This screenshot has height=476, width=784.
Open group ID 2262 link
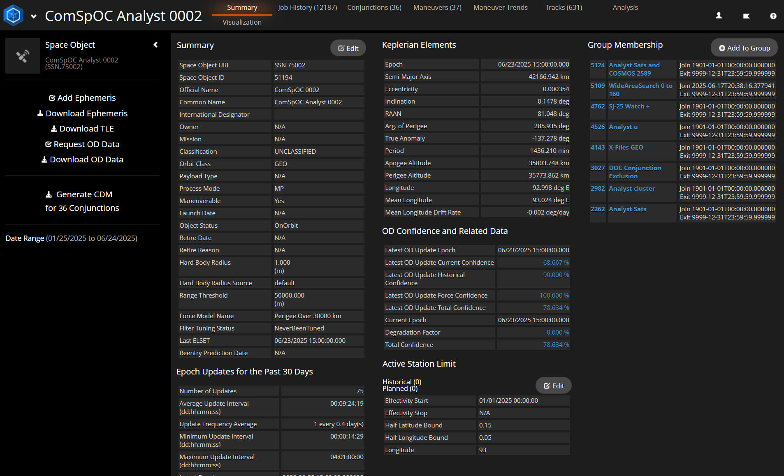point(598,209)
